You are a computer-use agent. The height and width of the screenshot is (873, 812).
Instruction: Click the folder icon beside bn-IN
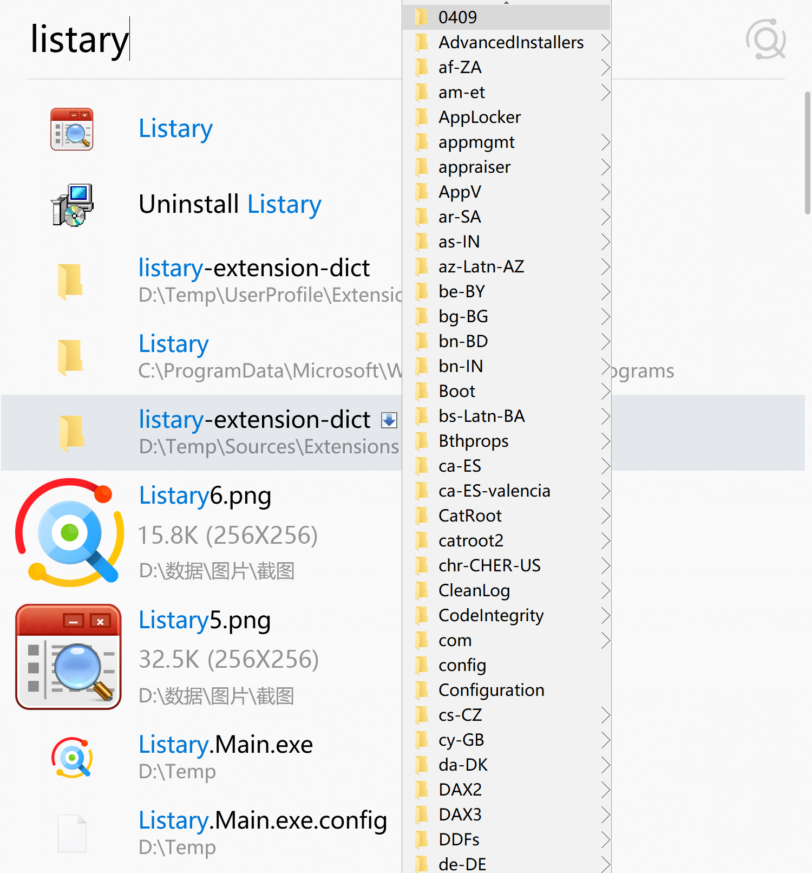(422, 366)
